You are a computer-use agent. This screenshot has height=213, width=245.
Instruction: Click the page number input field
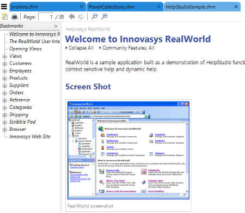coord(46,17)
